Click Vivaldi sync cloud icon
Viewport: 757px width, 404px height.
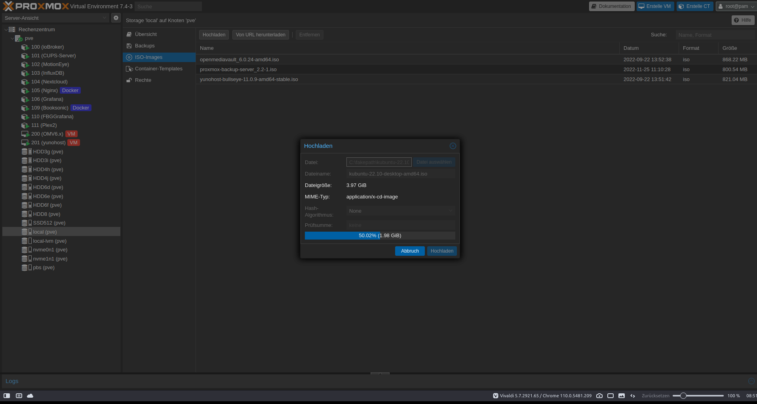(30, 396)
